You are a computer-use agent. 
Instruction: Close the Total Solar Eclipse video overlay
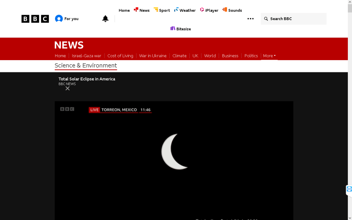(68, 88)
